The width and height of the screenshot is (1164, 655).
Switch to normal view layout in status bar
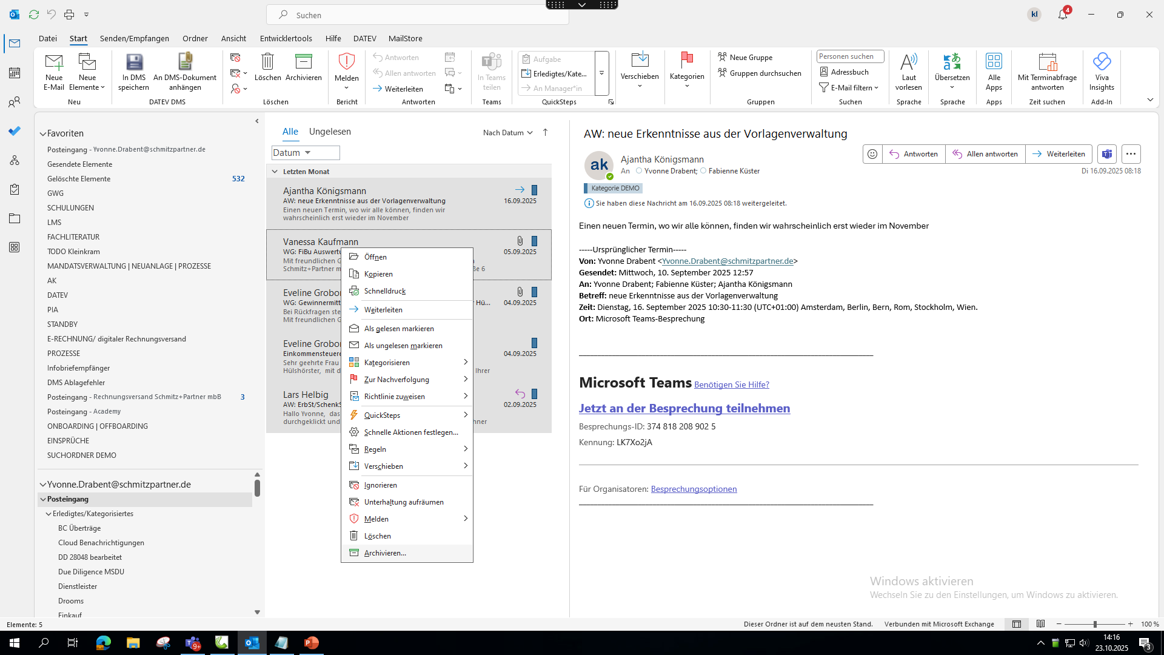[x=1017, y=624]
